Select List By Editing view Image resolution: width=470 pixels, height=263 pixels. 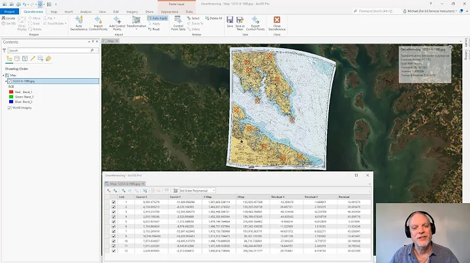point(33,59)
